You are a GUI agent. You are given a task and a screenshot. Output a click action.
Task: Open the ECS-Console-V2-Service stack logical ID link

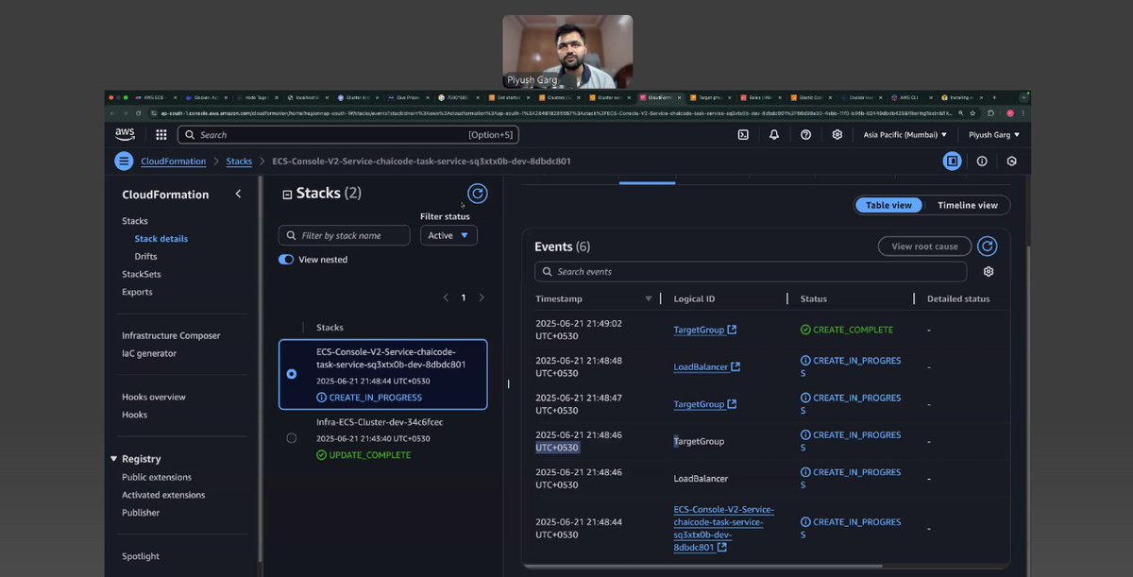point(723,528)
